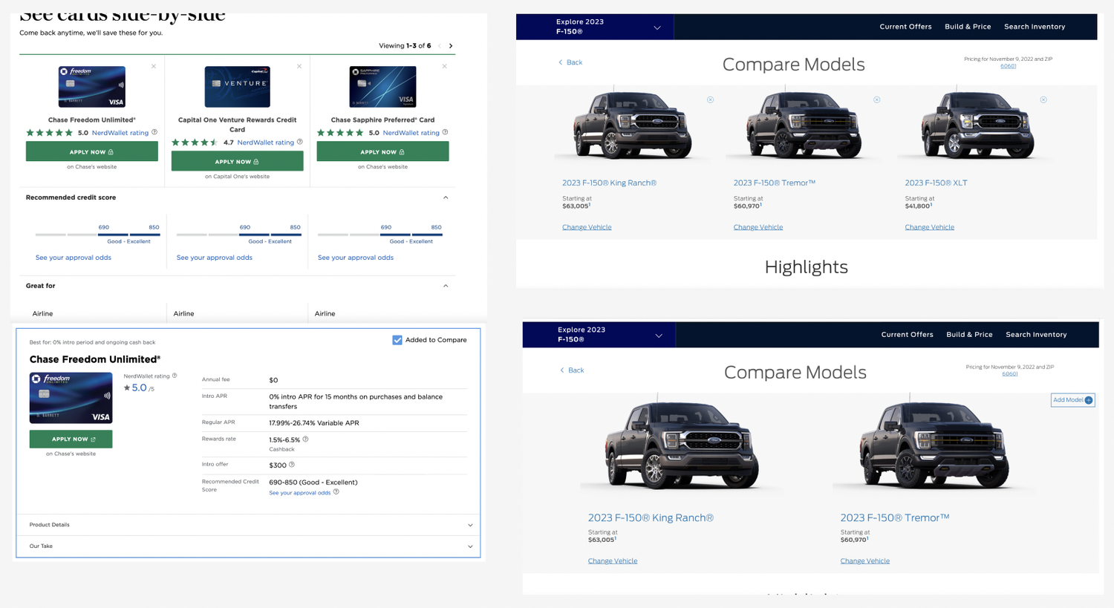Open NerdWallet rating link for Sapphire Preferred

[x=411, y=133]
